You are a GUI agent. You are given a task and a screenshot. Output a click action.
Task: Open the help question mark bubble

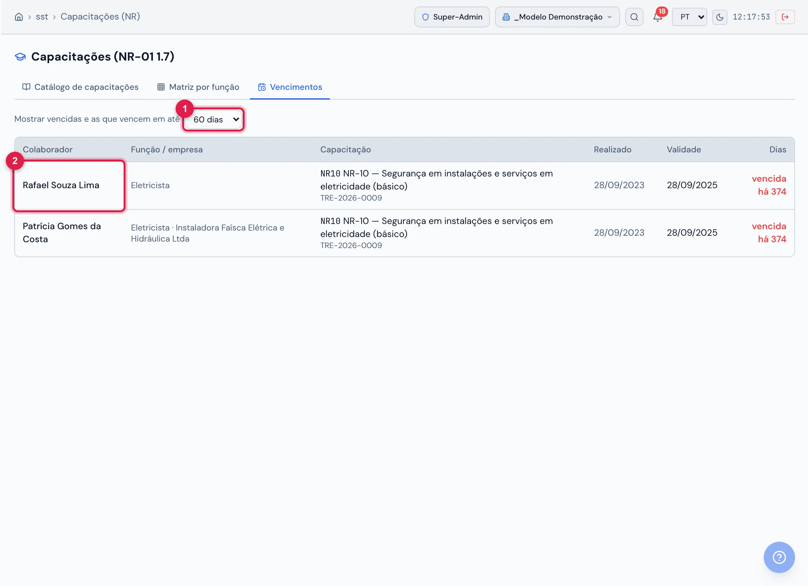point(779,557)
